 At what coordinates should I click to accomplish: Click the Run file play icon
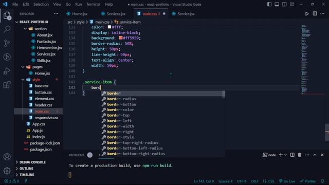point(307,14)
